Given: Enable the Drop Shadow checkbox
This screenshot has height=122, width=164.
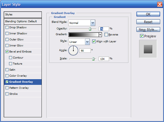Looking at the screenshot, I should (7, 27).
